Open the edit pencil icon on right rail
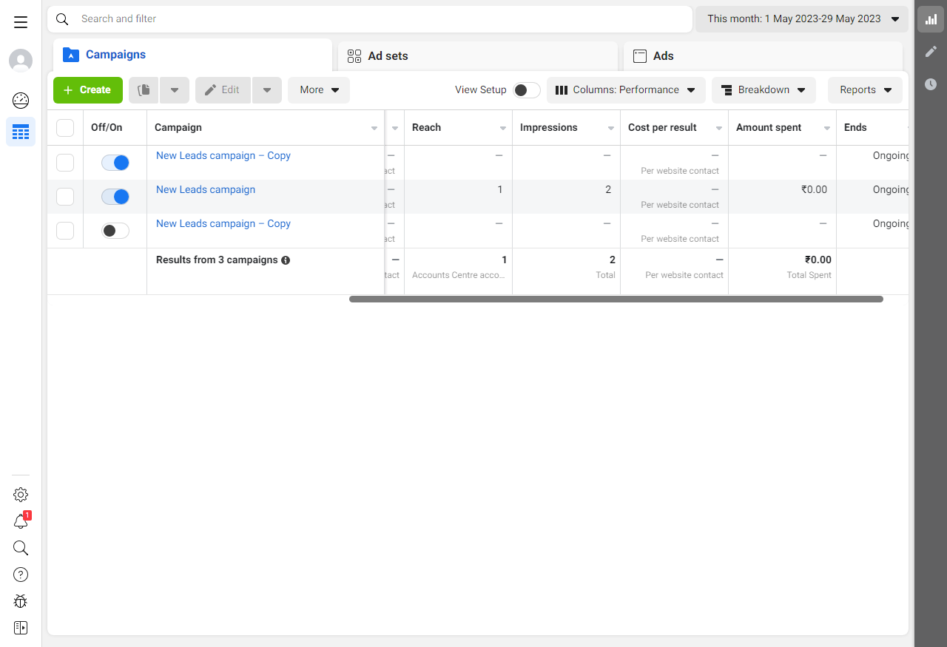 [x=931, y=52]
